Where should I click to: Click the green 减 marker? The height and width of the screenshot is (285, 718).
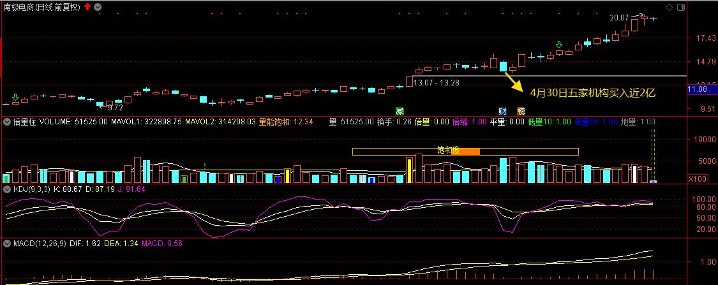[400, 111]
